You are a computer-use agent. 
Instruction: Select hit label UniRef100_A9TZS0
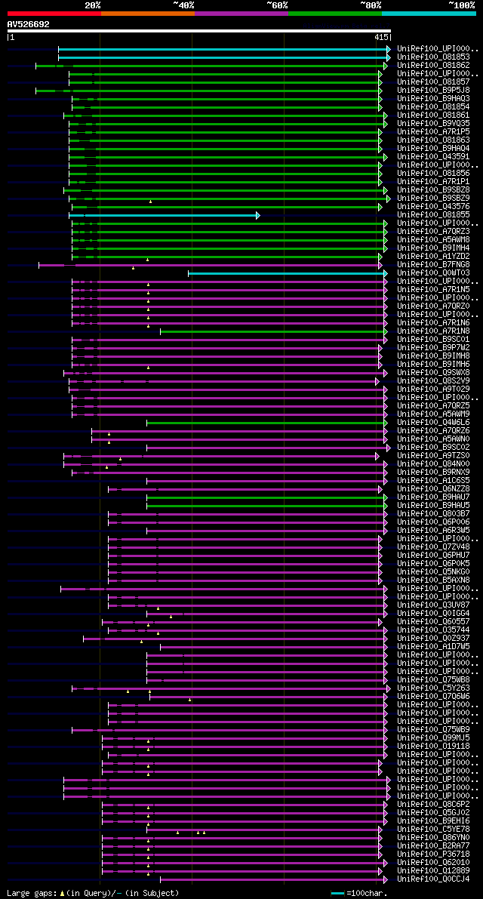coord(433,457)
